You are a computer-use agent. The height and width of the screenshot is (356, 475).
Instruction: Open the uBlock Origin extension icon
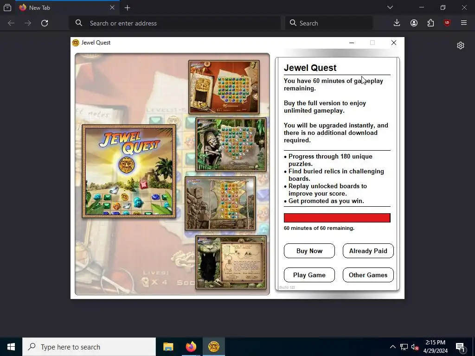[447, 23]
